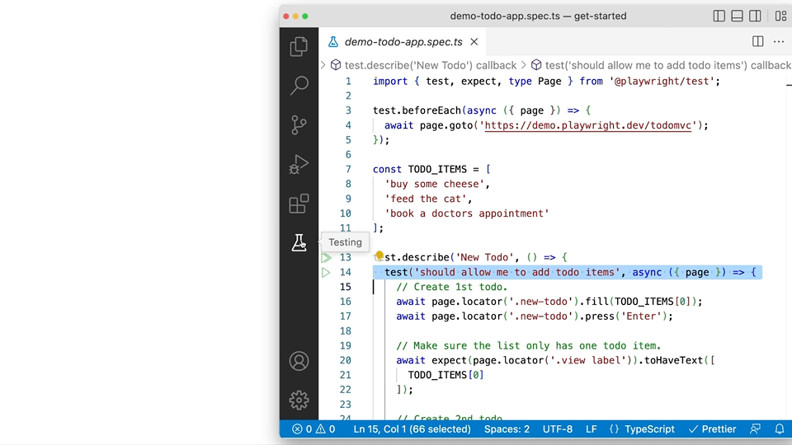The width and height of the screenshot is (792, 445).
Task: Close the demo-todo-app.spec.ts tab
Action: click(x=474, y=42)
